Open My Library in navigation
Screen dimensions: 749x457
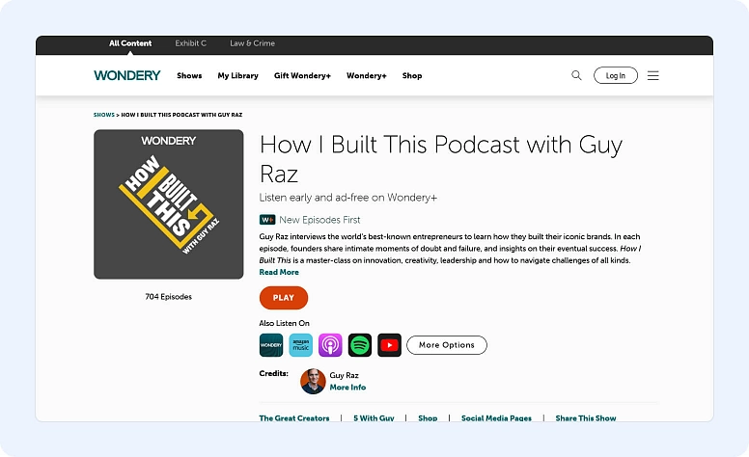[237, 75]
